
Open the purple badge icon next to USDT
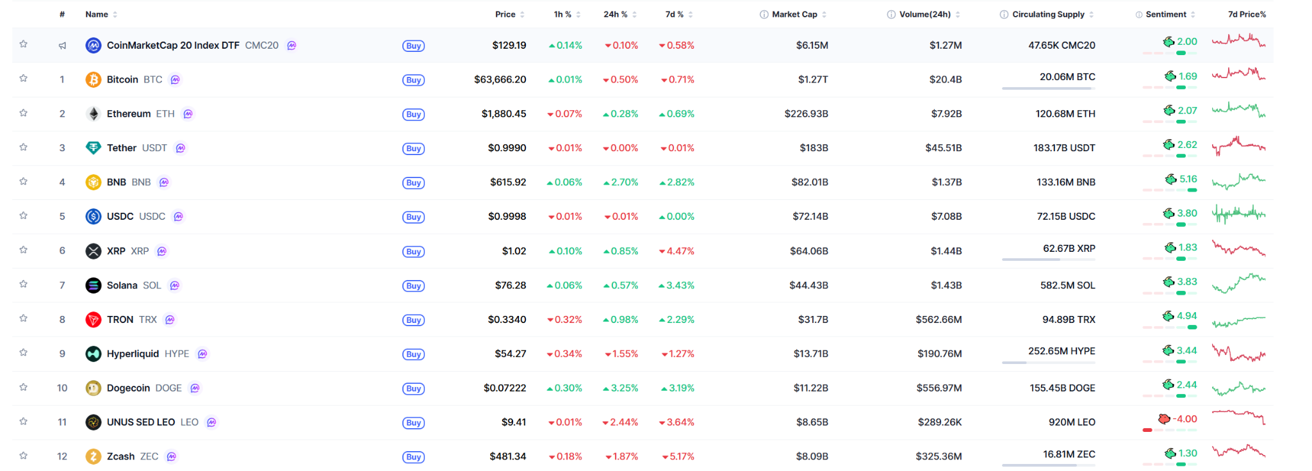click(x=181, y=148)
